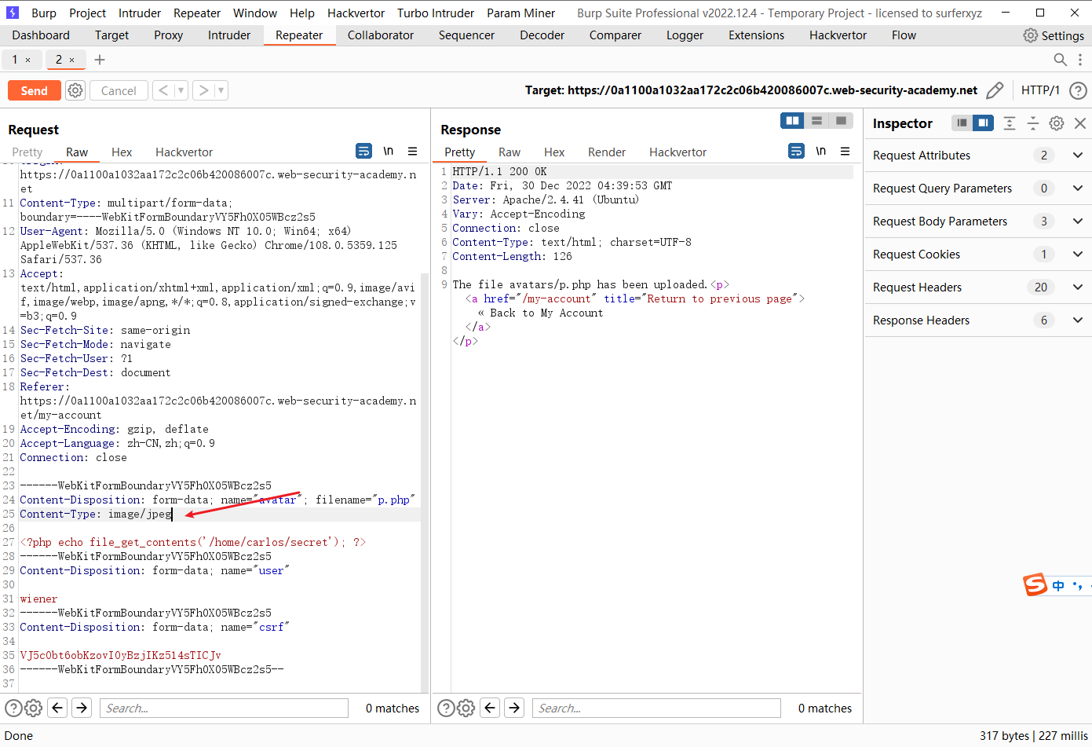
Task: Edit the target with the pencil icon
Action: tap(995, 90)
